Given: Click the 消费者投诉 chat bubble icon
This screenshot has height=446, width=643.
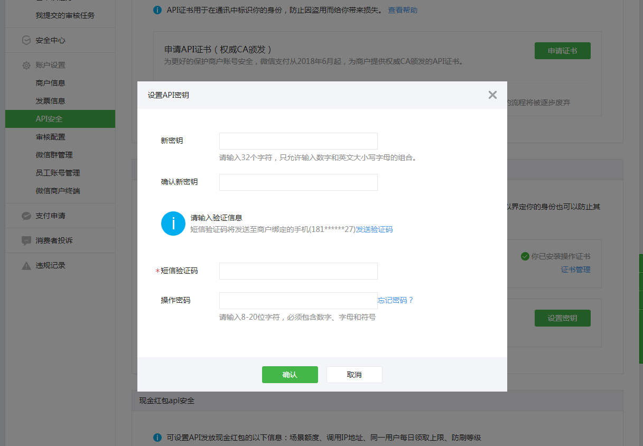Looking at the screenshot, I should [x=26, y=241].
